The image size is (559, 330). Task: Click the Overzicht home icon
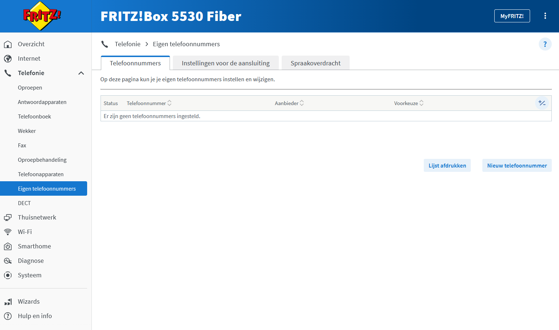pyautogui.click(x=8, y=44)
